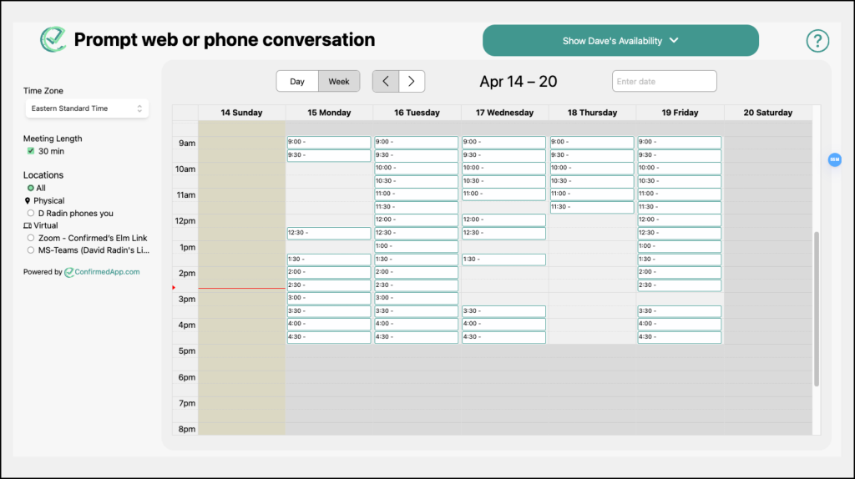Select Zoom - Confirmed's Elm Link option

pyautogui.click(x=31, y=238)
